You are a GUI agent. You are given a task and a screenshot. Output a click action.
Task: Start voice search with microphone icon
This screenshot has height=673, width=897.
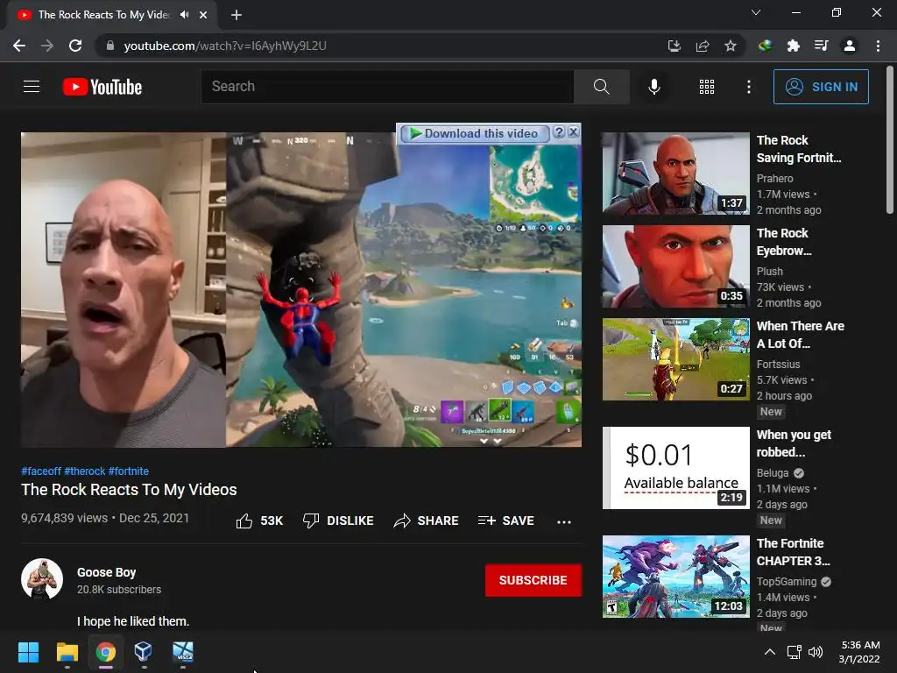tap(653, 87)
